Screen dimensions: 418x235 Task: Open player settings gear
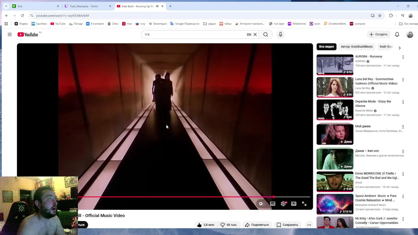(x=283, y=204)
